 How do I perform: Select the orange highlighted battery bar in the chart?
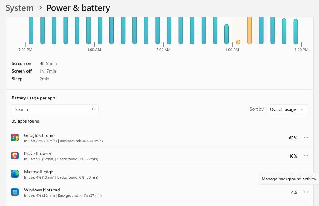click(x=250, y=31)
